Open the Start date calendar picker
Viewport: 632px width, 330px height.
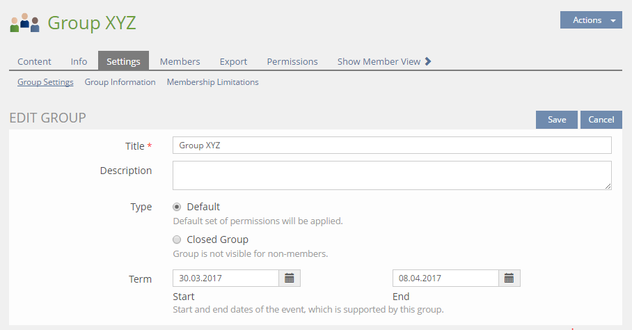[x=290, y=278]
